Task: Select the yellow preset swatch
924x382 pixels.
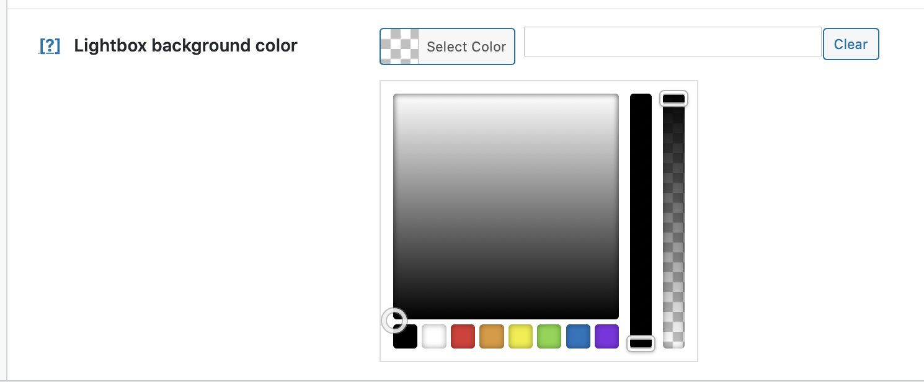Action: (x=520, y=336)
